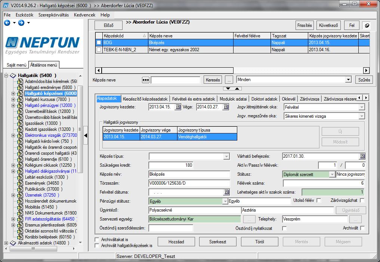Image resolution: width=380 pixels, height=262 pixels.
Task: Open calendar picker for Várható befejezés
Action: 362,156
